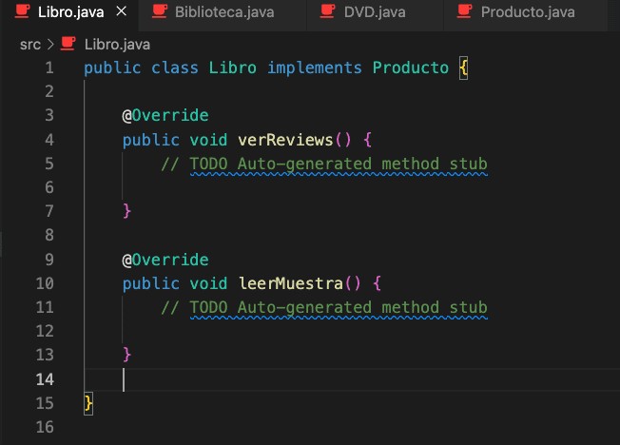620x445 pixels.
Task: Open the Biblioteca.java tab
Action: pyautogui.click(x=224, y=12)
